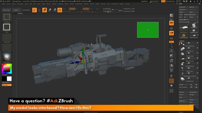Click the right-shelf Rotate view icon
Screen dimensions: 202x113
pyautogui.click(x=171, y=66)
